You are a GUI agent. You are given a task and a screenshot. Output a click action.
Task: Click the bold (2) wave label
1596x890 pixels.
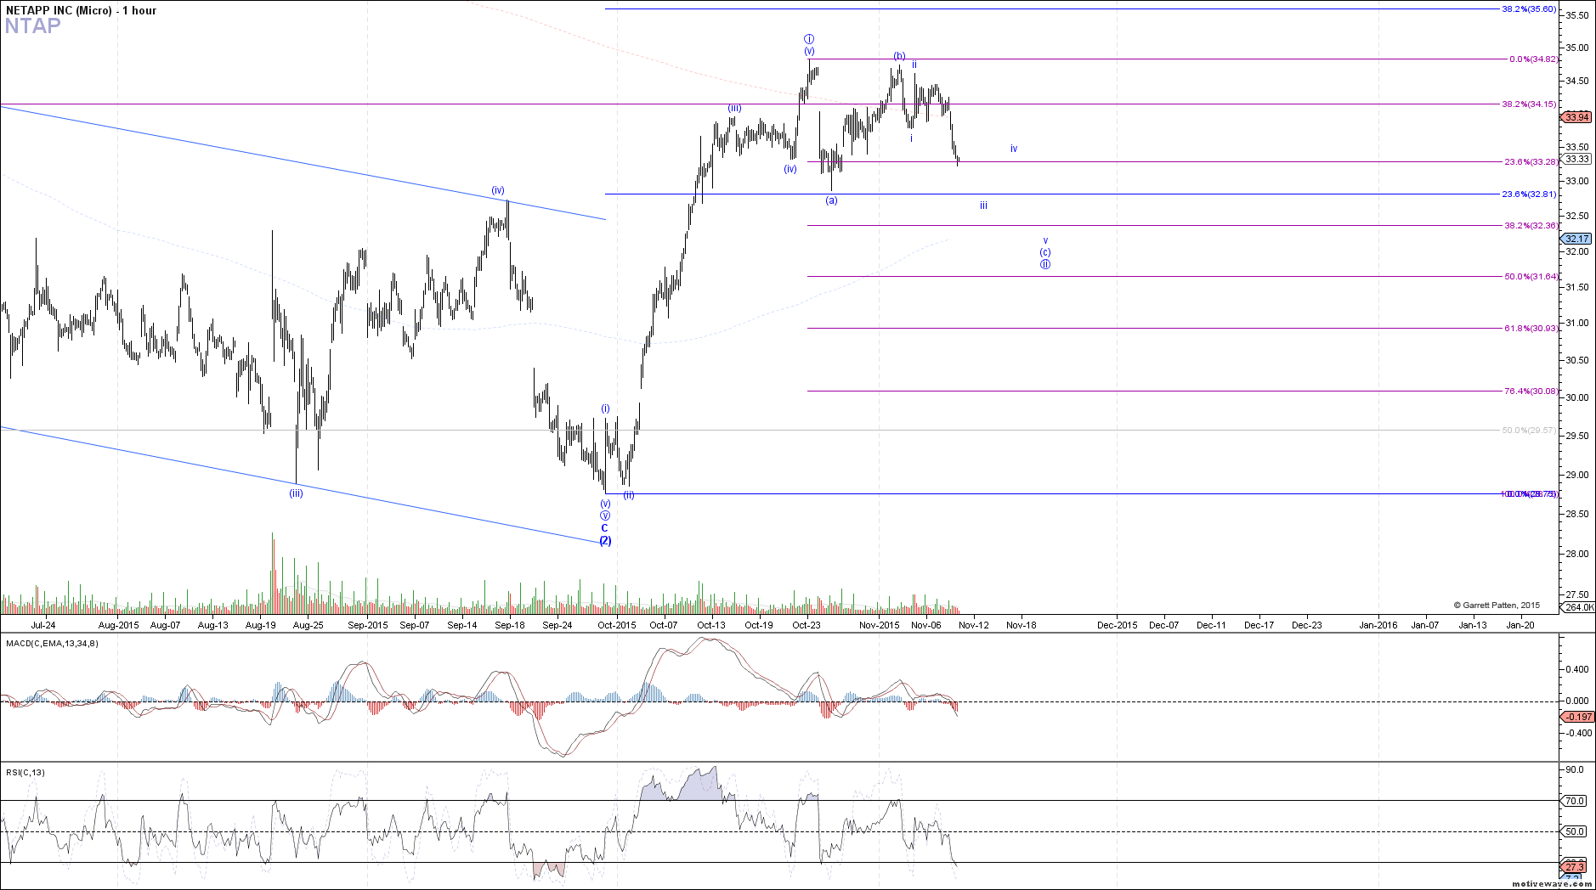(x=605, y=541)
